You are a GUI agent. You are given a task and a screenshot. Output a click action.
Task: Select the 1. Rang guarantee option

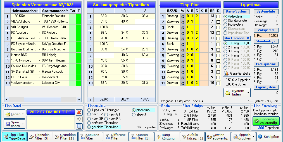coord(225,43)
